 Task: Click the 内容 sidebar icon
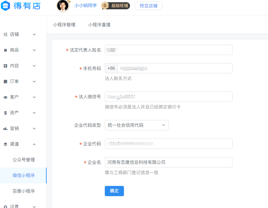pos(5,66)
